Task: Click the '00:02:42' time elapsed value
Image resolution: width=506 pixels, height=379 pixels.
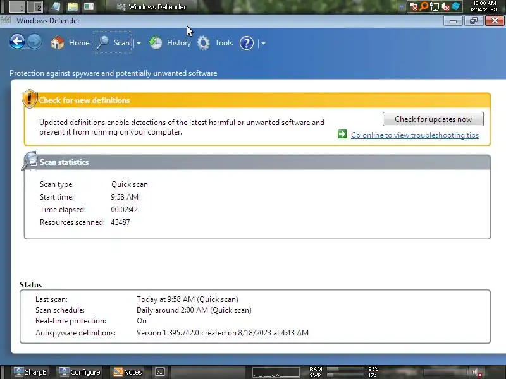Action: (124, 210)
